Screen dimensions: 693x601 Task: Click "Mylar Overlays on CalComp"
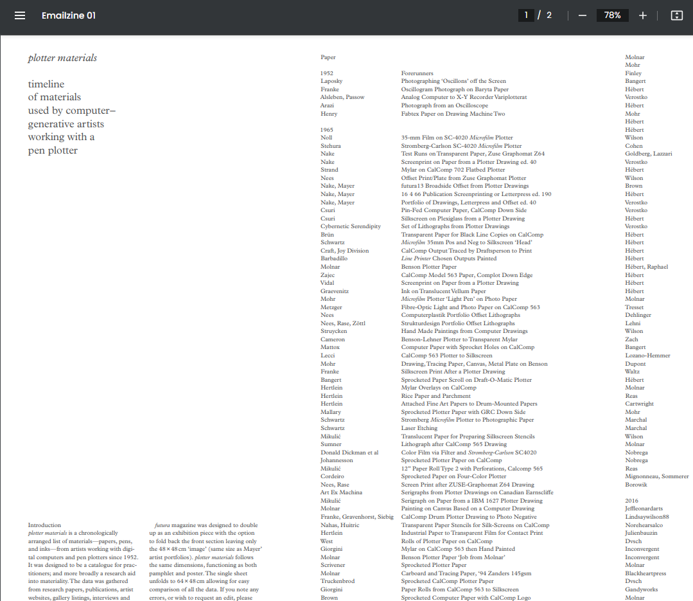point(439,388)
